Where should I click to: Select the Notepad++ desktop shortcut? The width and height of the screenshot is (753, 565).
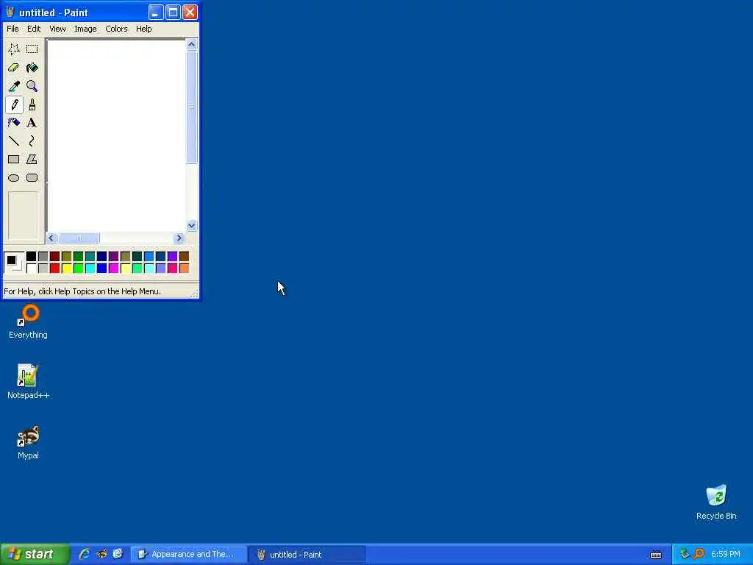coord(28,382)
